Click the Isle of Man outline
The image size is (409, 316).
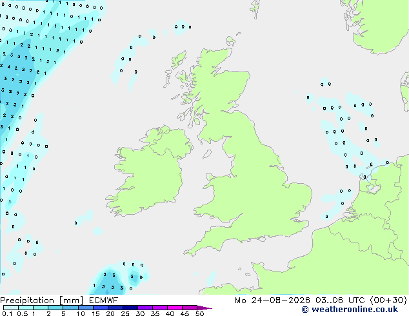207,154
